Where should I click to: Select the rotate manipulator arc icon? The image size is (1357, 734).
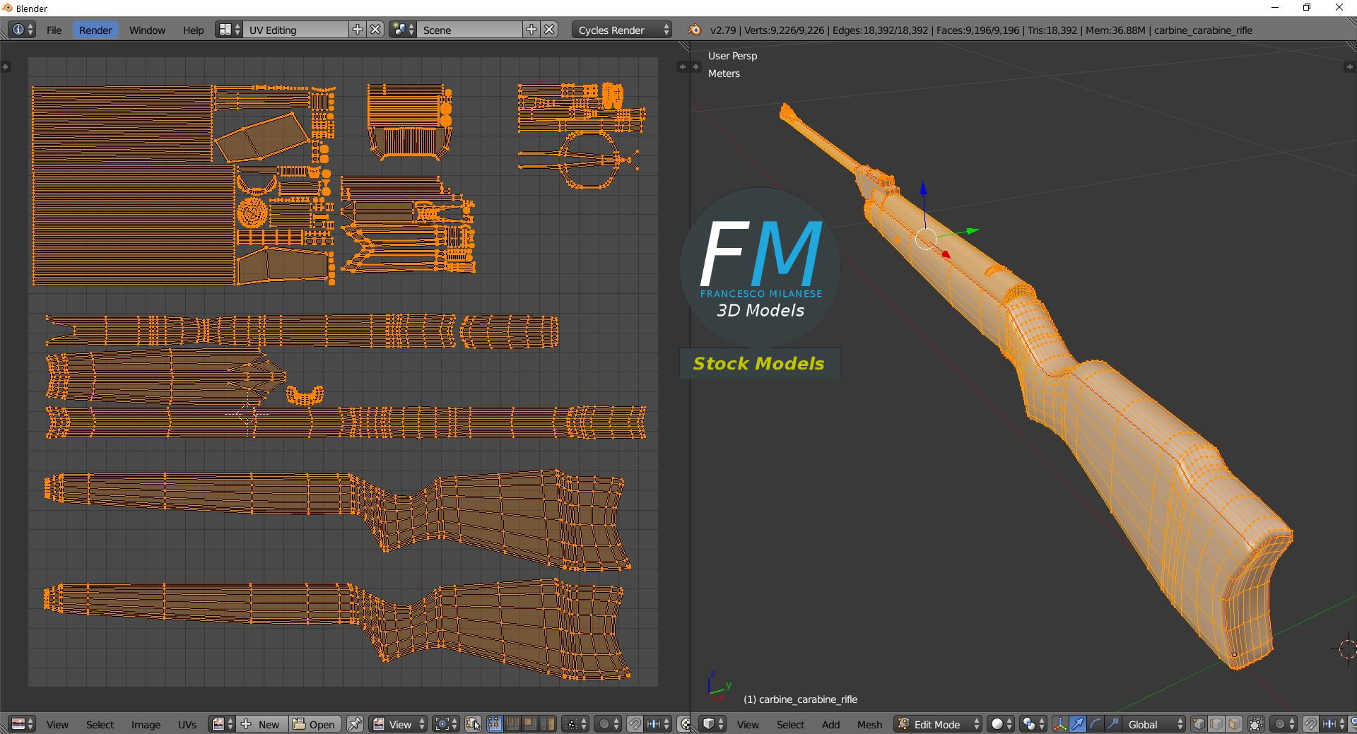point(1095,724)
